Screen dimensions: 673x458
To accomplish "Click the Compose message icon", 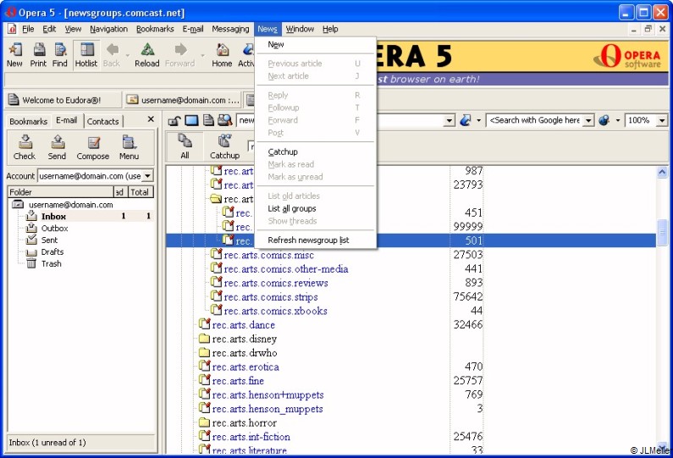I will [93, 141].
